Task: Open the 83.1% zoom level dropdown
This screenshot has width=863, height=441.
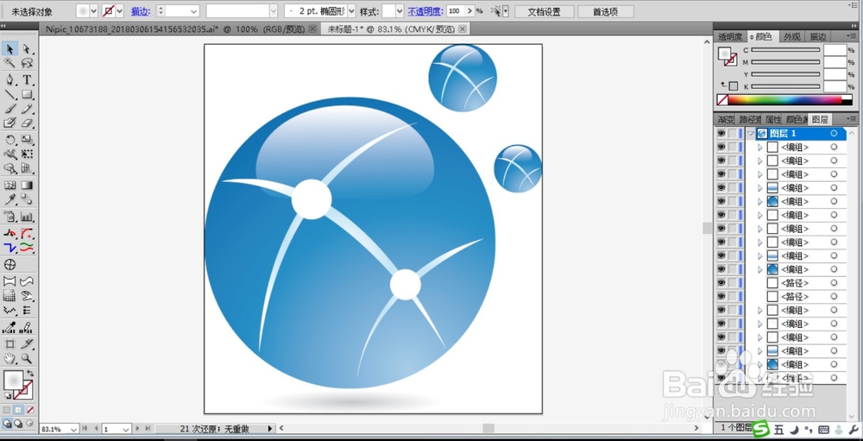Action: point(73,429)
